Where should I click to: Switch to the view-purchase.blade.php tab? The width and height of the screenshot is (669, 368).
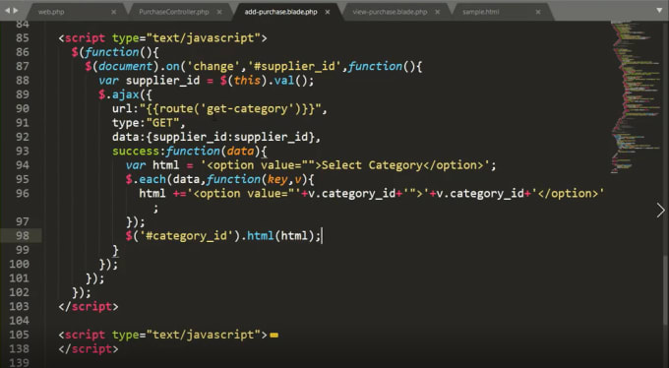pos(390,12)
